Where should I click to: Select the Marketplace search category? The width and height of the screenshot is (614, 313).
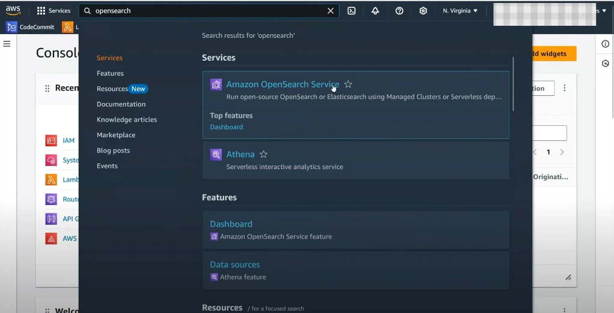[116, 135]
